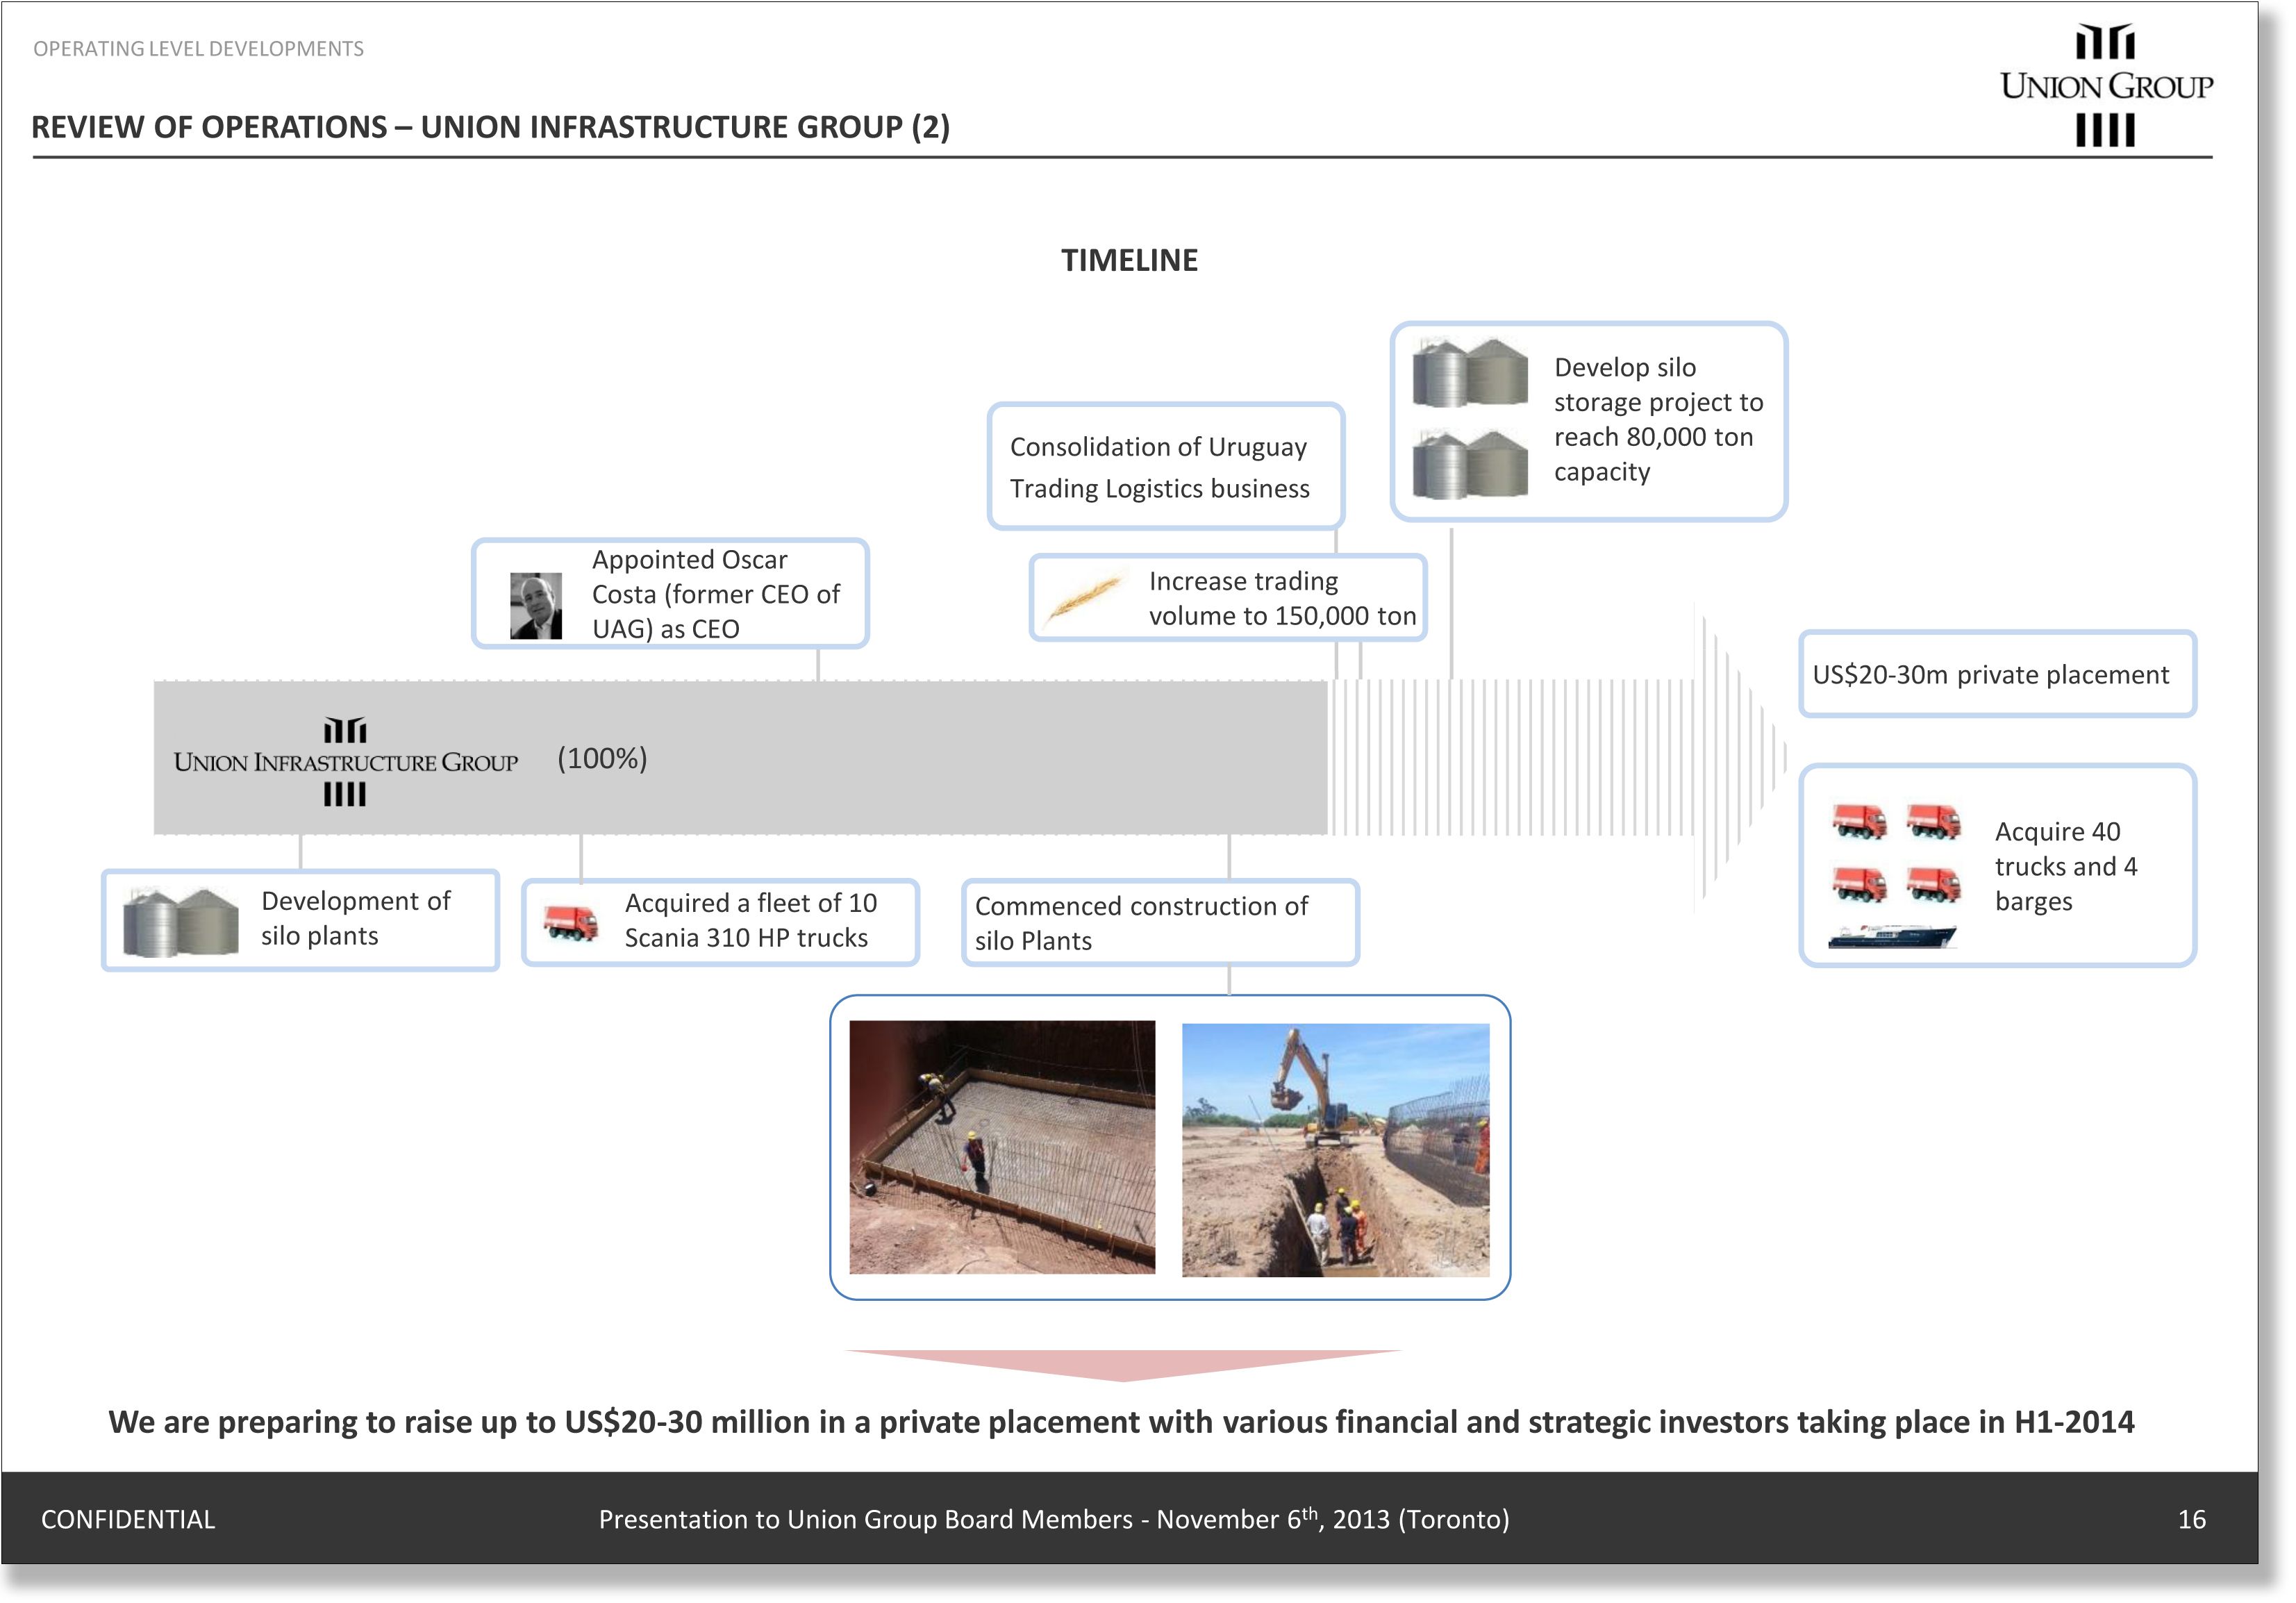Click the pink downward arrow above summary text
This screenshot has width=2296, height=1603.
coord(1124,1366)
